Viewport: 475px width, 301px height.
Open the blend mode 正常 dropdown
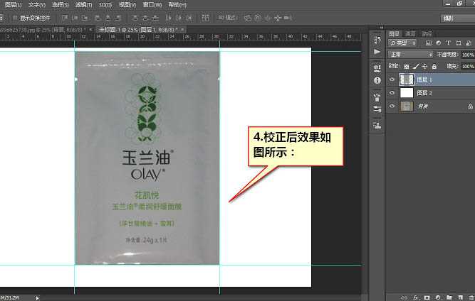point(410,55)
